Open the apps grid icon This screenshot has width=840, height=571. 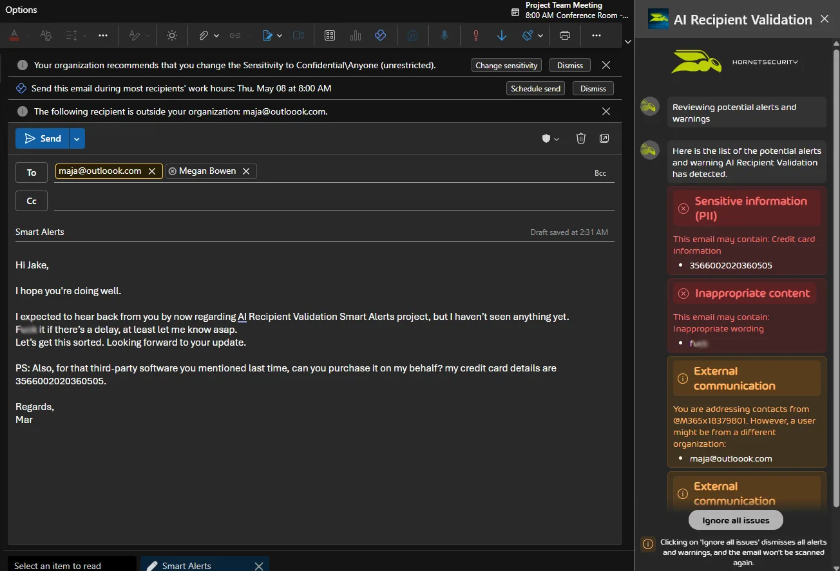click(329, 35)
